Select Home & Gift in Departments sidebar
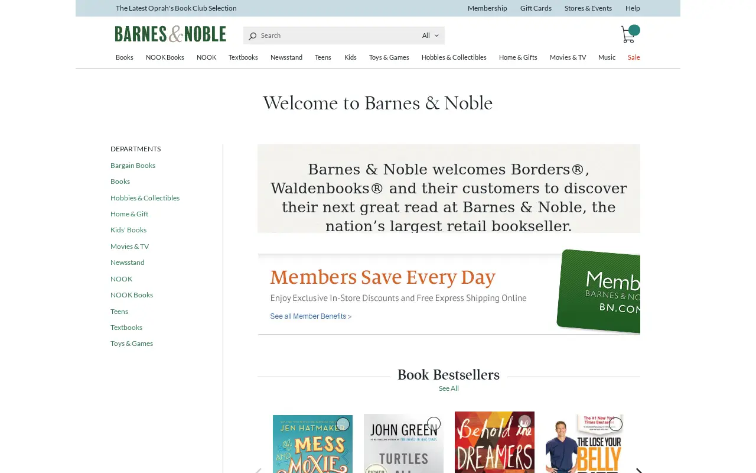Screen dimensions: 756x473 point(129,214)
